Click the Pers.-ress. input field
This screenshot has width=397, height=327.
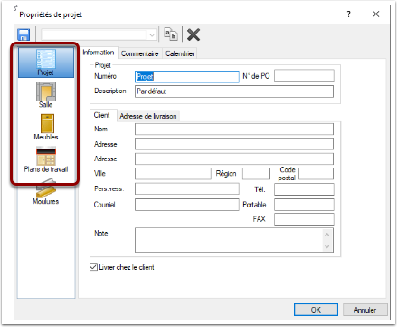(x=187, y=188)
